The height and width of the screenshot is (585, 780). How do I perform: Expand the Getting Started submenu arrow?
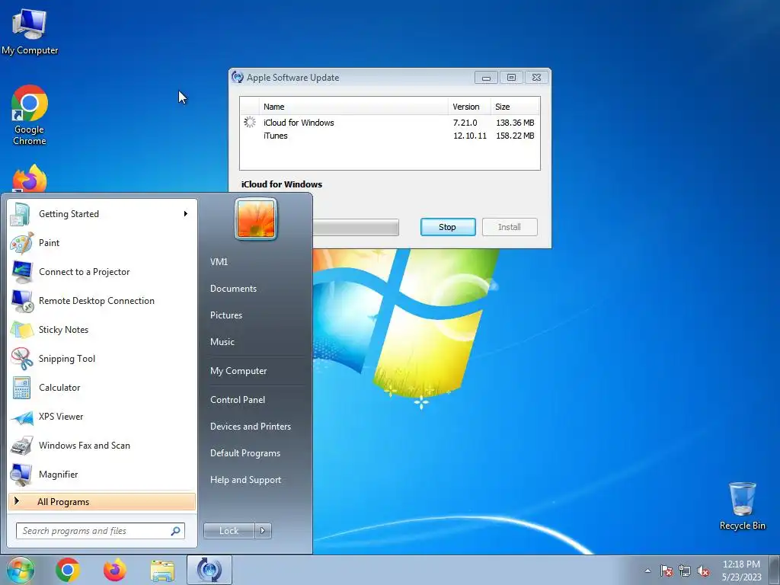coord(186,214)
